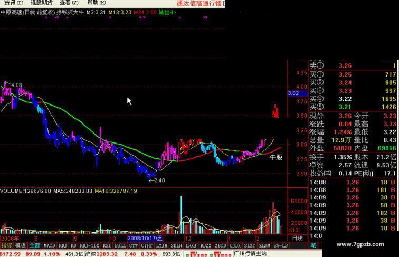Switch indicator to LHXJ
This screenshot has width=399, height=257.
click(x=191, y=245)
